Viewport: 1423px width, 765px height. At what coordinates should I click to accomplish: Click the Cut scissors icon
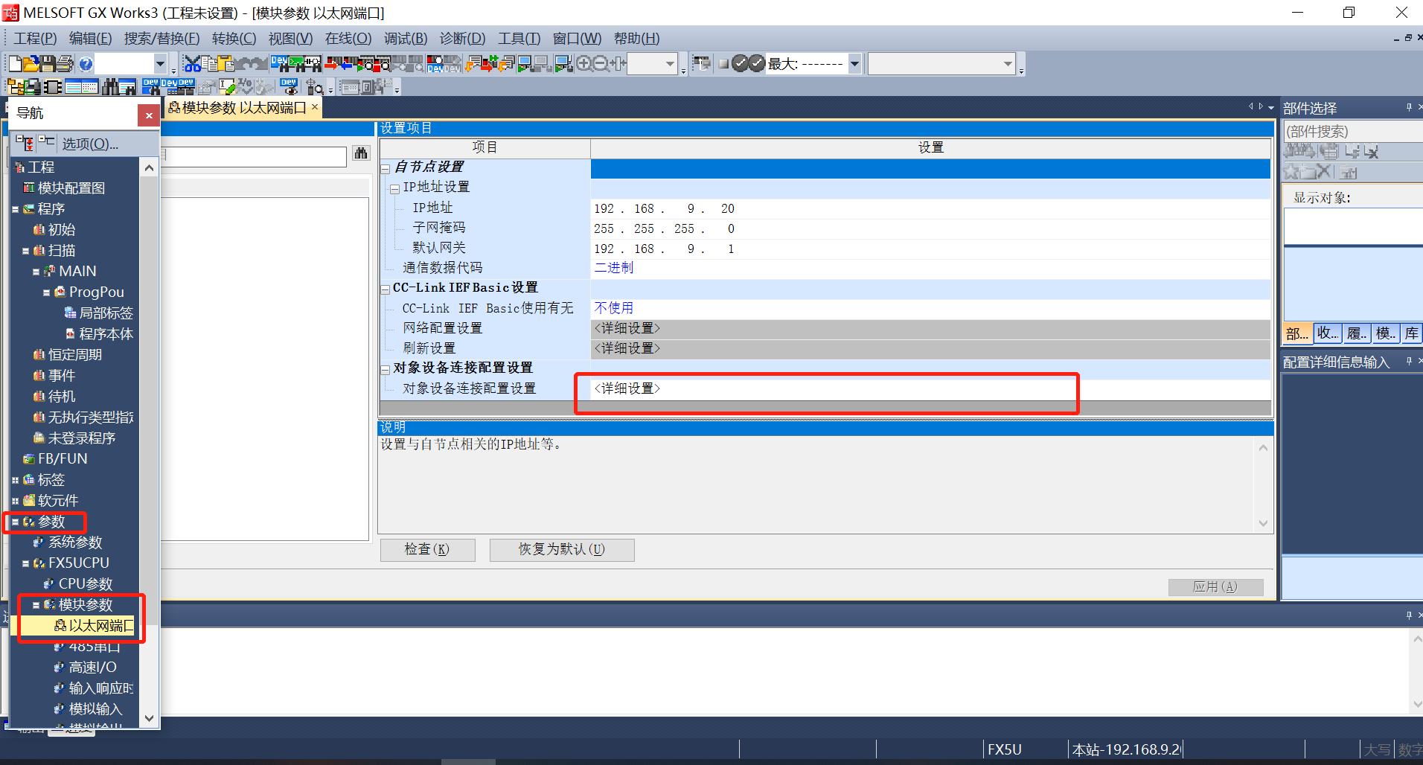pyautogui.click(x=192, y=64)
